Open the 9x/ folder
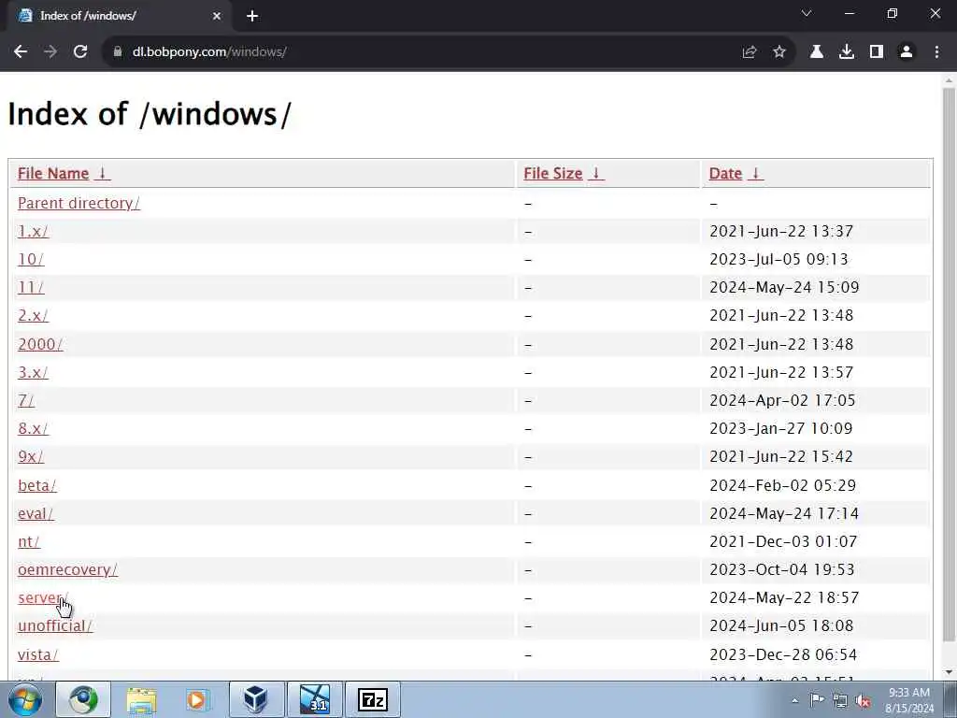Image resolution: width=957 pixels, height=718 pixels. pyautogui.click(x=31, y=456)
